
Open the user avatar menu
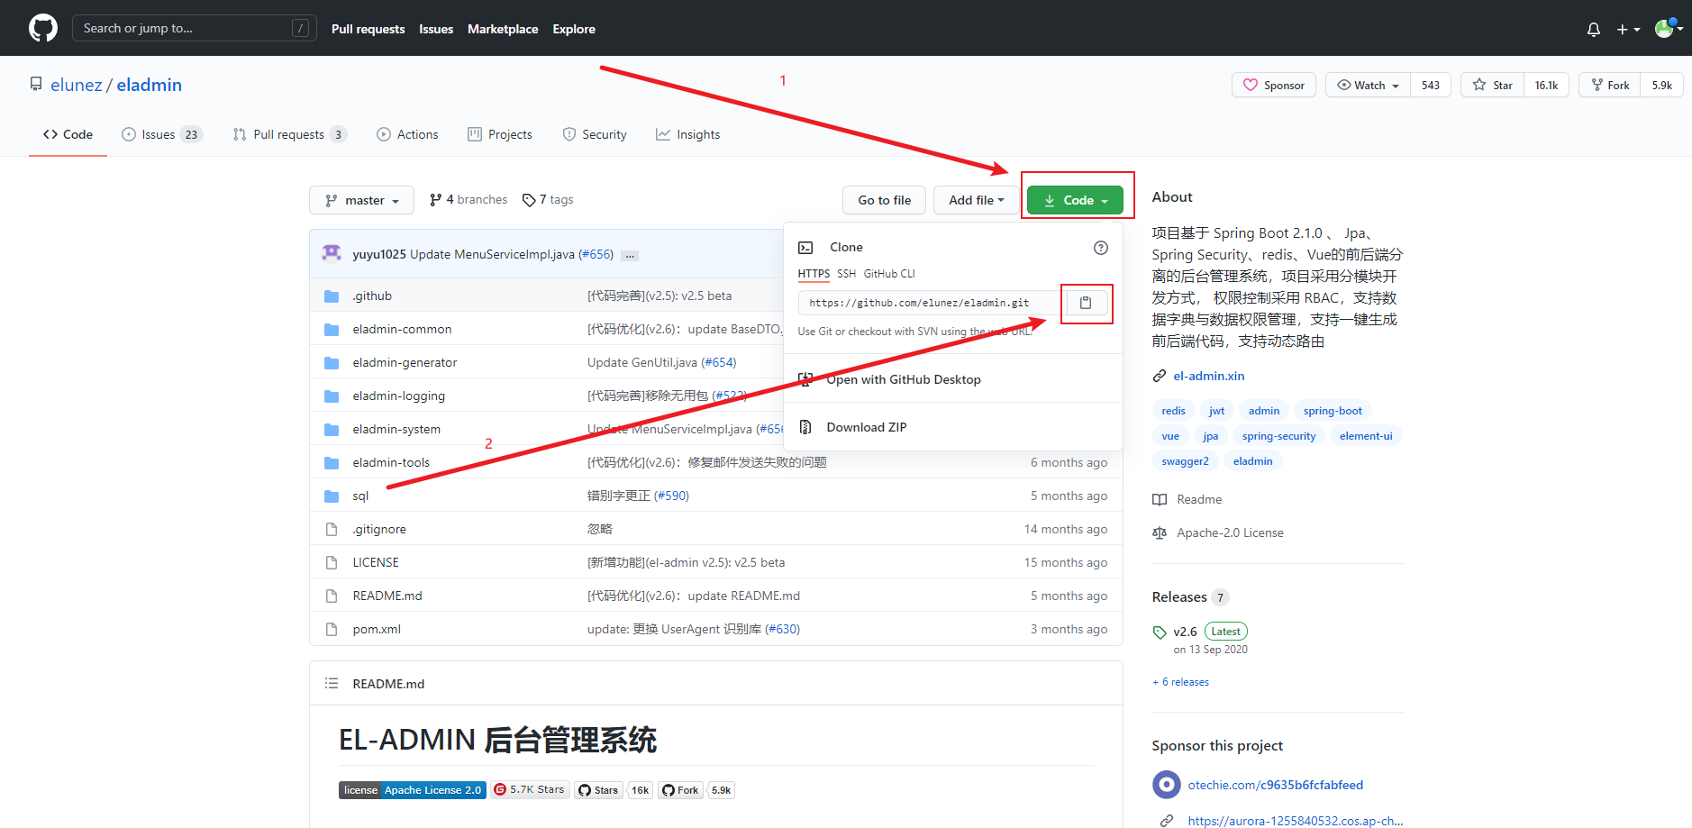[x=1669, y=29]
